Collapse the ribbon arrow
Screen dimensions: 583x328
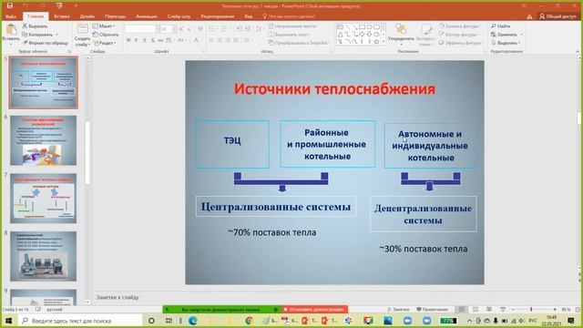tap(578, 51)
